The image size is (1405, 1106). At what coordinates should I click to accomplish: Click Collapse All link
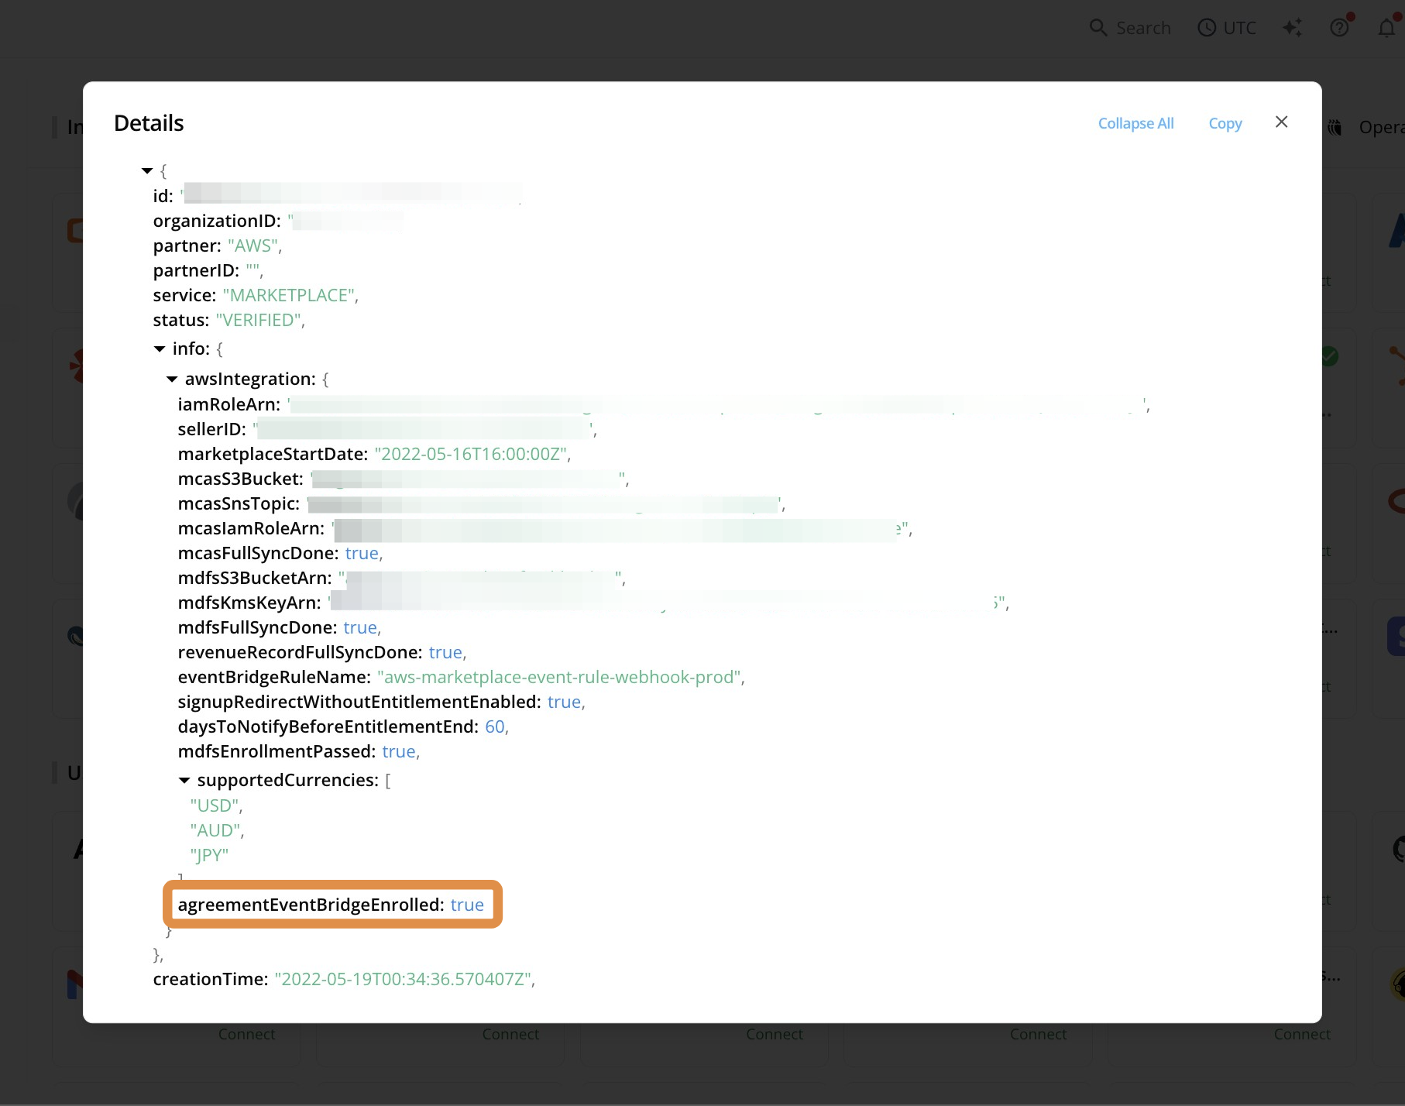point(1135,123)
